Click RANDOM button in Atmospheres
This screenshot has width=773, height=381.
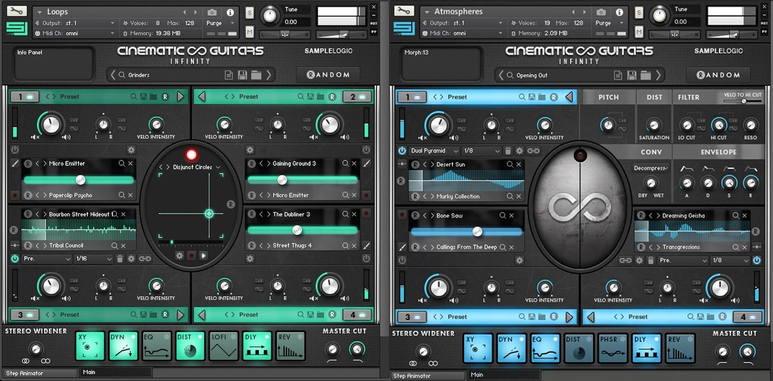click(x=718, y=75)
